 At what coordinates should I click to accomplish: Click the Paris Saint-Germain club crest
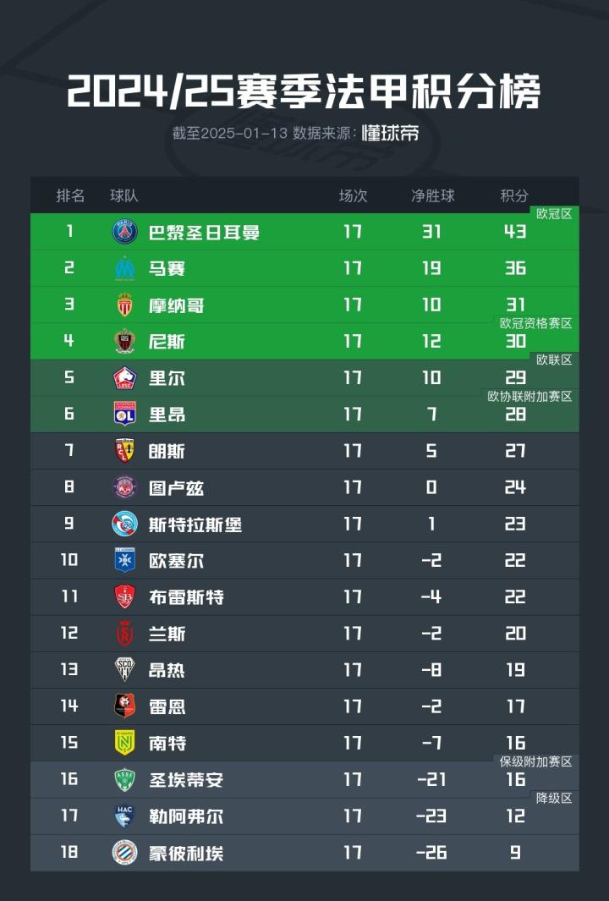(x=125, y=232)
